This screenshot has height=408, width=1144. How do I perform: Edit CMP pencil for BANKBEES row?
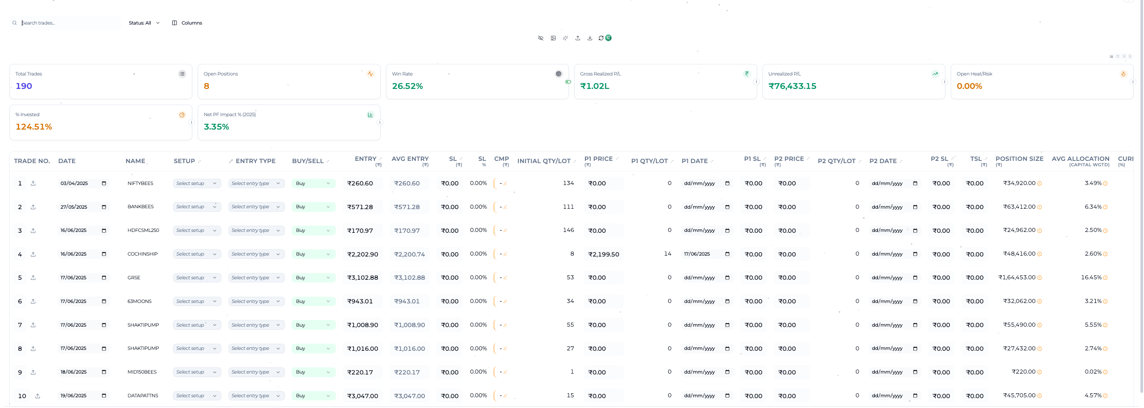pos(505,207)
